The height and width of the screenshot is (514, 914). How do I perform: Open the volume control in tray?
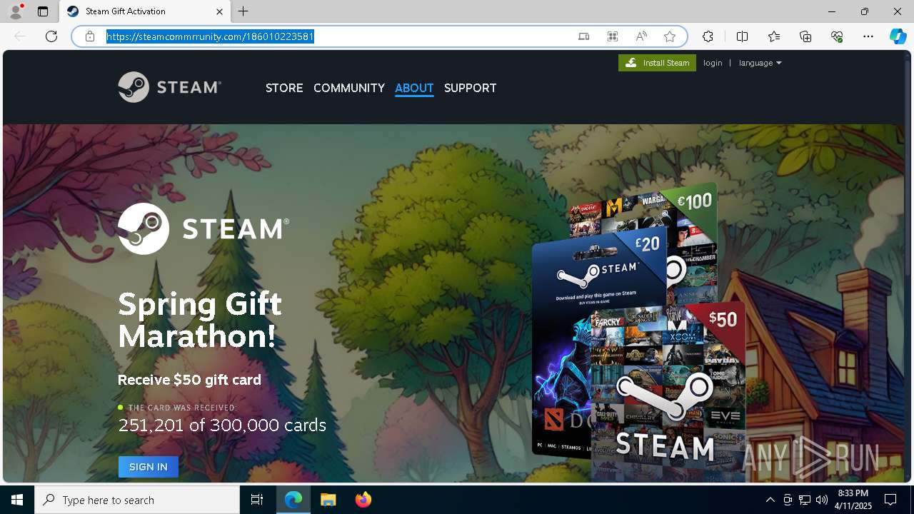[x=821, y=500]
